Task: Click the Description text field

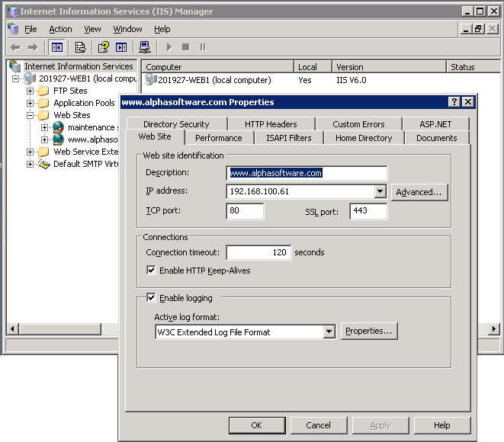Action: pos(307,173)
